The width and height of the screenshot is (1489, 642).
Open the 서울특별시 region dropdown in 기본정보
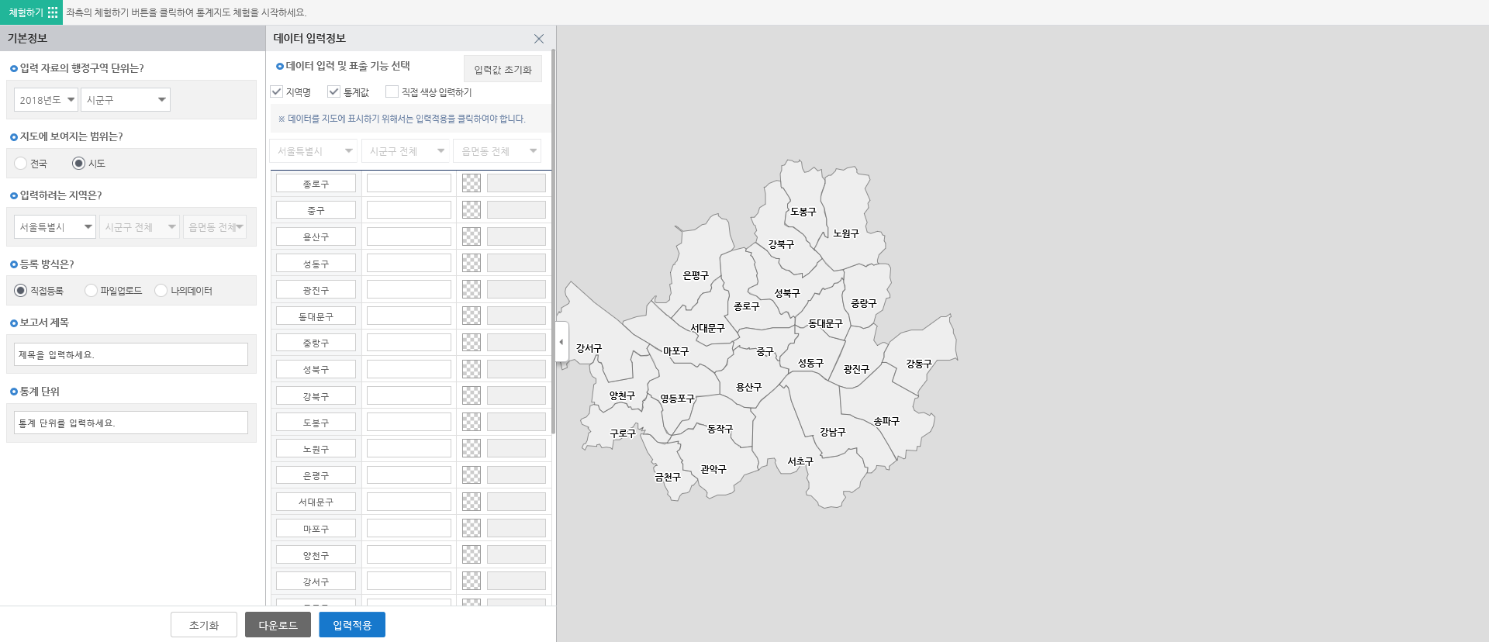(54, 227)
